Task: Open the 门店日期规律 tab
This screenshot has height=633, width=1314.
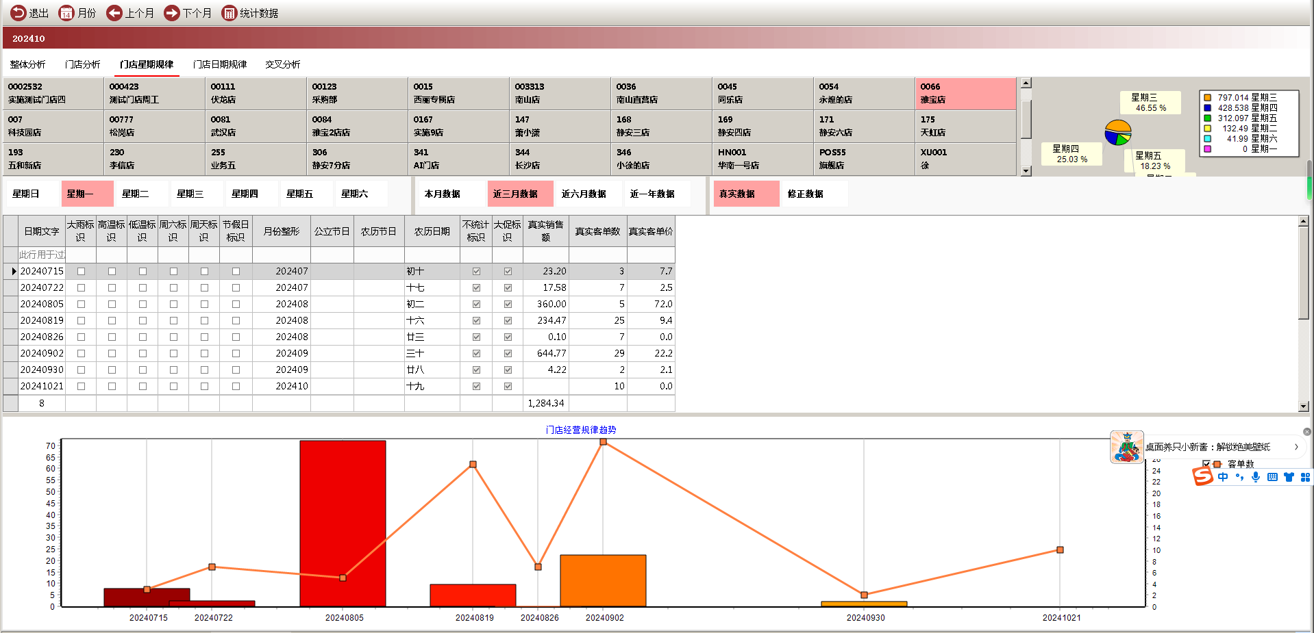Action: pyautogui.click(x=220, y=64)
